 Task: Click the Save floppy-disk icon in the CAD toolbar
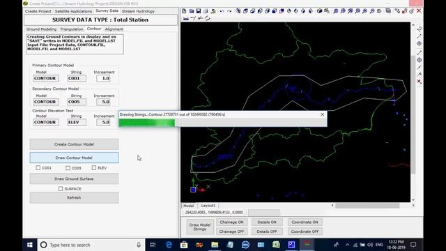click(x=199, y=11)
